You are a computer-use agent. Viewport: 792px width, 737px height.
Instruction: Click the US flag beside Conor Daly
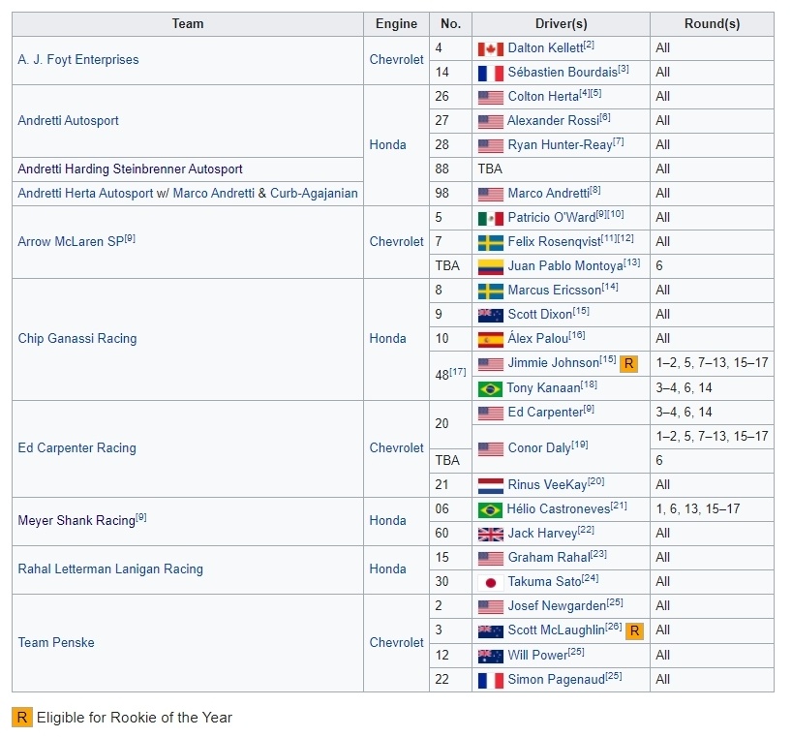pyautogui.click(x=491, y=449)
